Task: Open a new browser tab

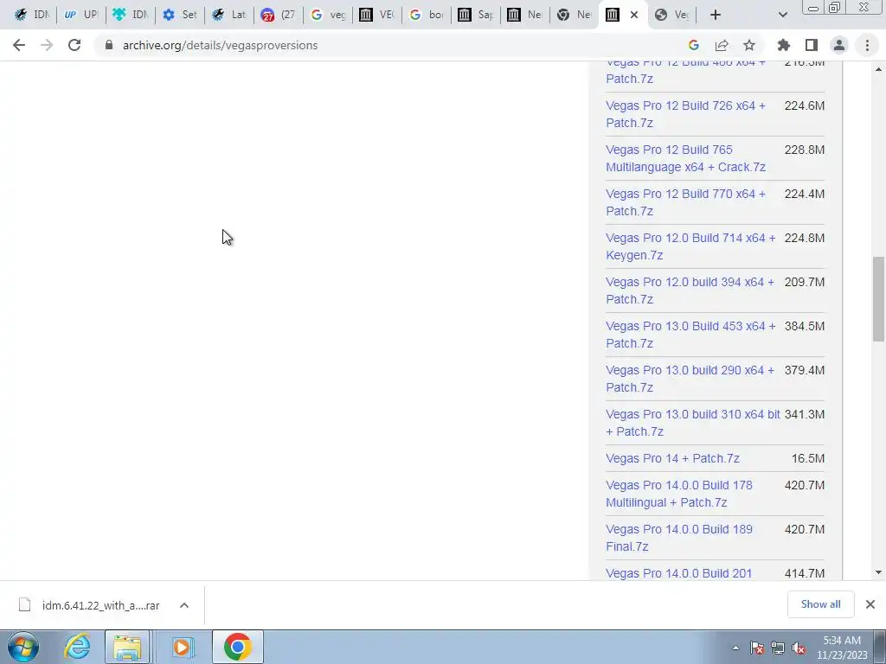Action: 716,15
